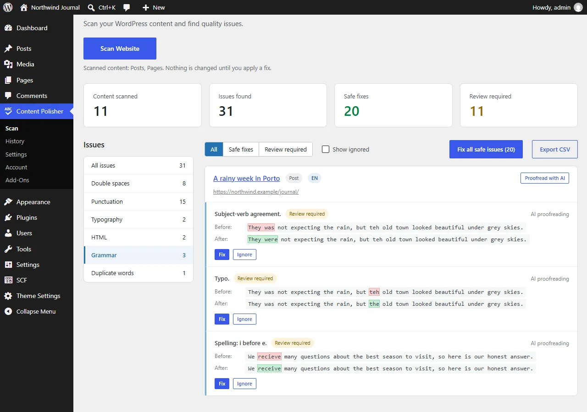Click the WordPress logo icon

point(8,7)
